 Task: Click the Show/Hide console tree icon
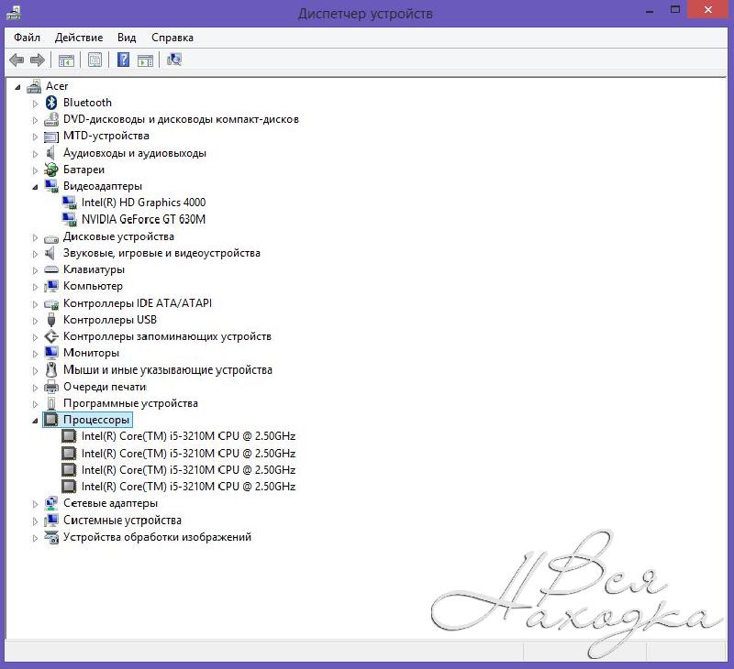point(66,60)
